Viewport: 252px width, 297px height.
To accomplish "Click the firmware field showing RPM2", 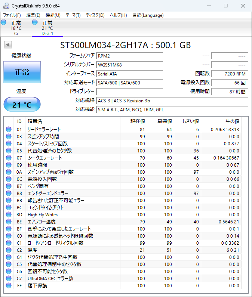I will coord(129,56).
